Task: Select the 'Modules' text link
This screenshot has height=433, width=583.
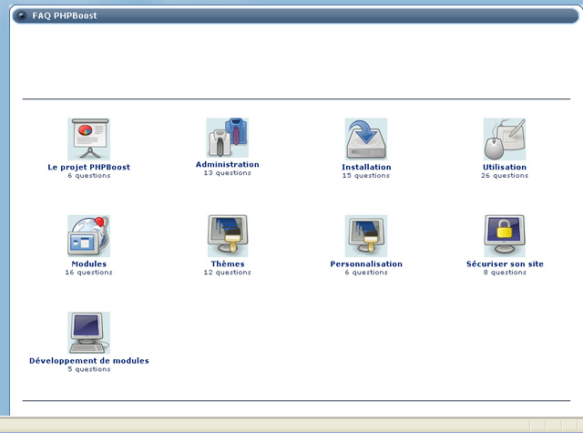Action: [x=88, y=264]
